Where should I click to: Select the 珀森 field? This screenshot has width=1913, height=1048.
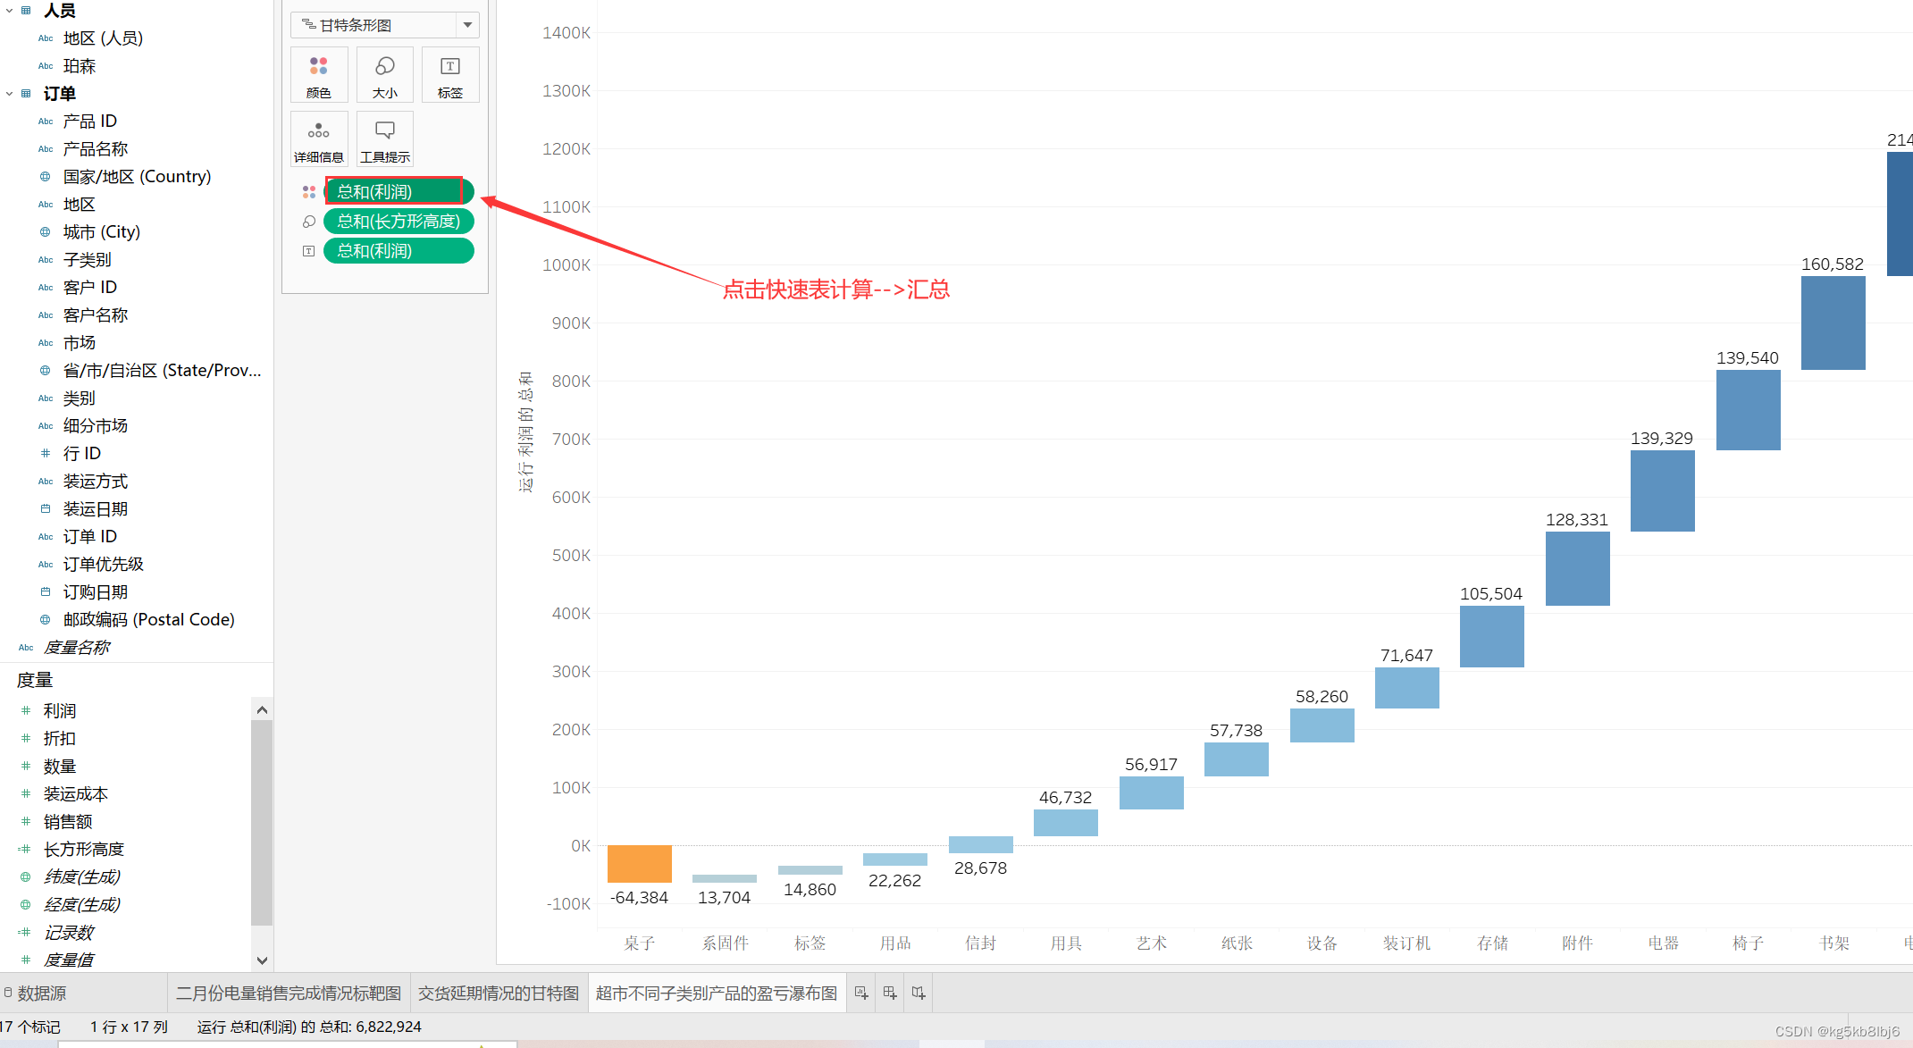click(80, 66)
